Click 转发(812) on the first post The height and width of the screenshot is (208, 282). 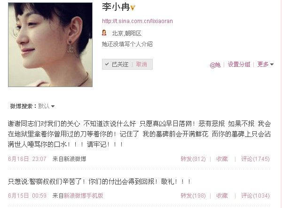(193, 159)
